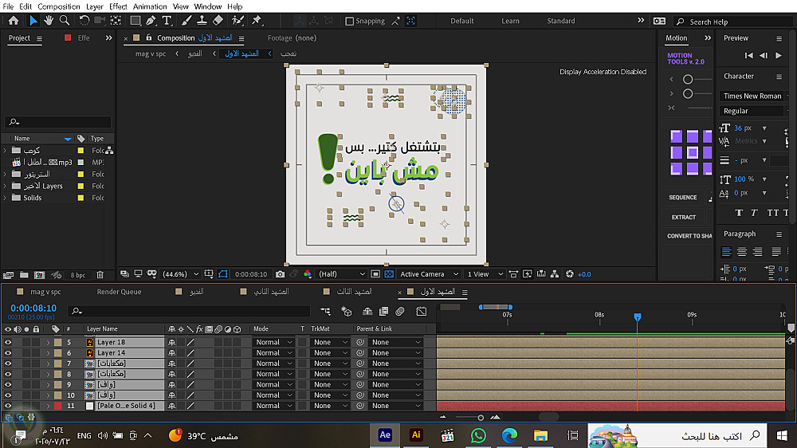
Task: Adjust the first Motion Tools slider handle
Action: coord(687,79)
